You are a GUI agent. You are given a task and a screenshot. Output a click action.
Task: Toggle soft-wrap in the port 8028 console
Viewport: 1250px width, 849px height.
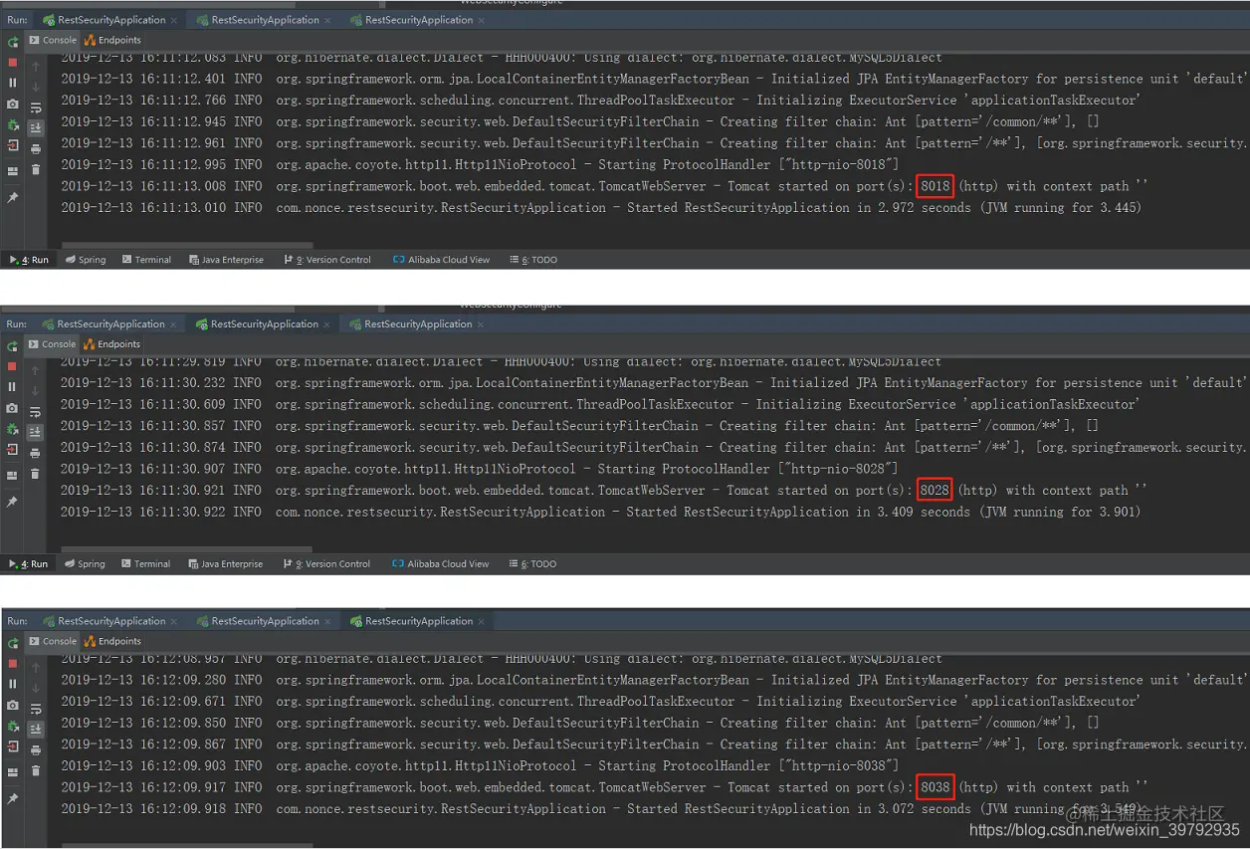[36, 412]
